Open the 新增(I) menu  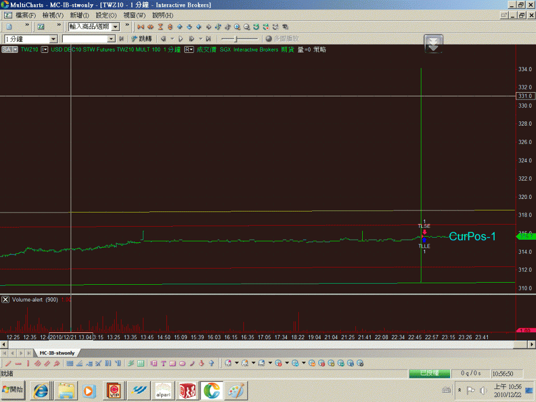[x=80, y=15]
